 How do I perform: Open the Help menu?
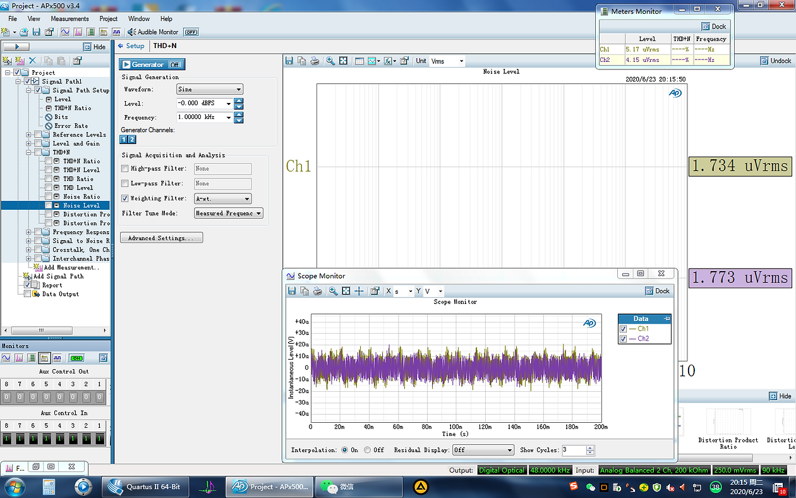166,19
